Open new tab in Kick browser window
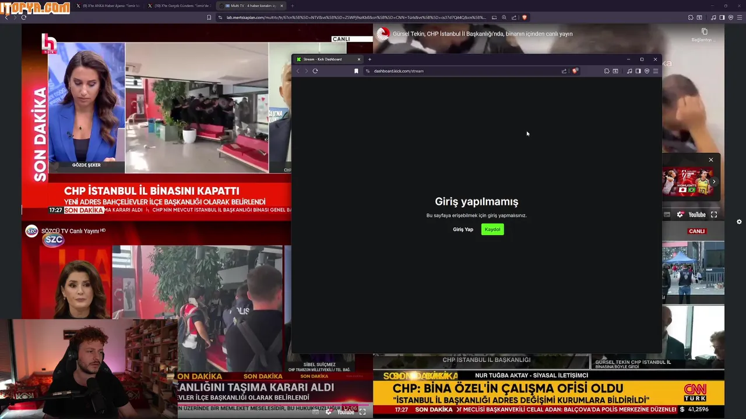The image size is (746, 419). point(370,59)
